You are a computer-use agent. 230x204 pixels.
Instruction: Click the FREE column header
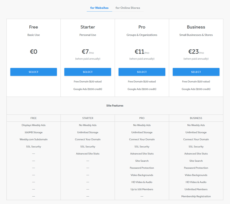33,118
